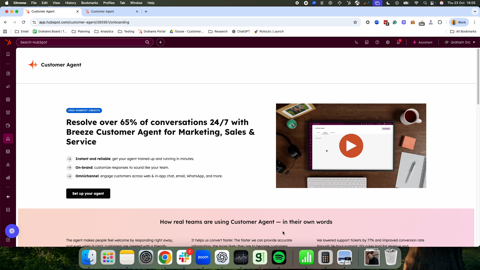Open the notifications bell showing 3 alerts
The height and width of the screenshot is (270, 480).
(x=398, y=42)
